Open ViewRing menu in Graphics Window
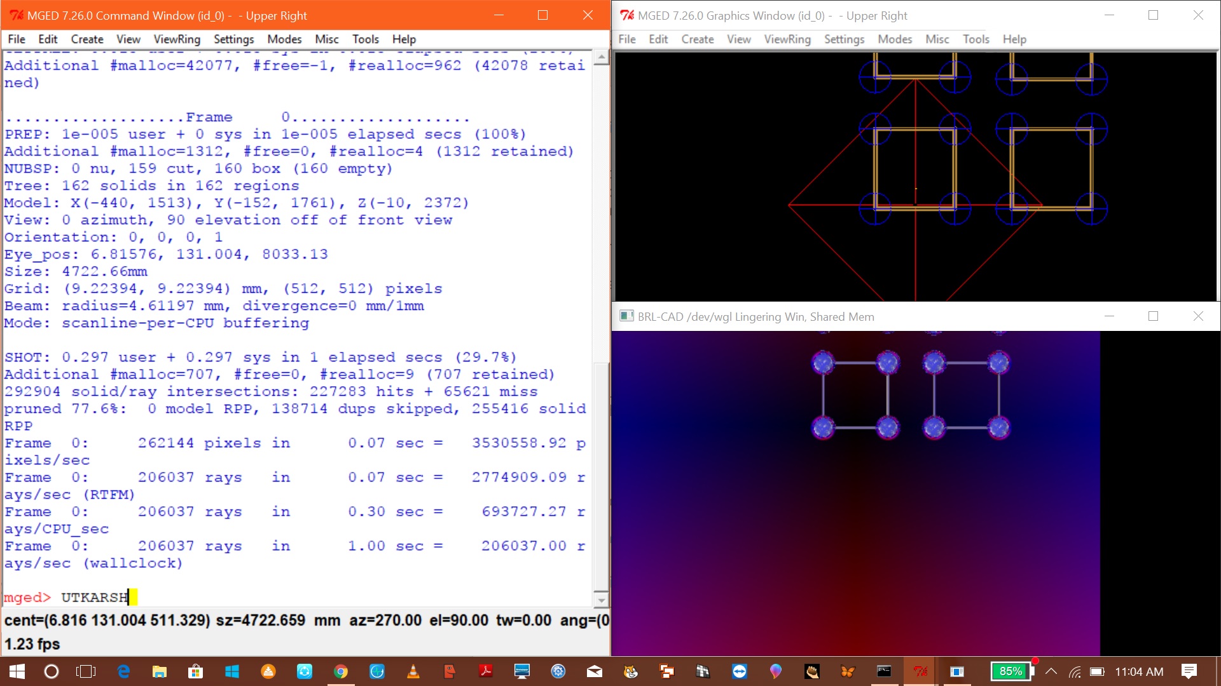The image size is (1221, 686). (x=787, y=39)
